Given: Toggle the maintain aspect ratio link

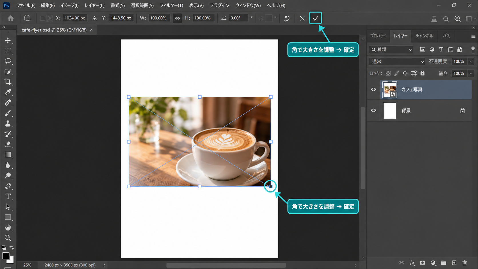Looking at the screenshot, I should [177, 18].
